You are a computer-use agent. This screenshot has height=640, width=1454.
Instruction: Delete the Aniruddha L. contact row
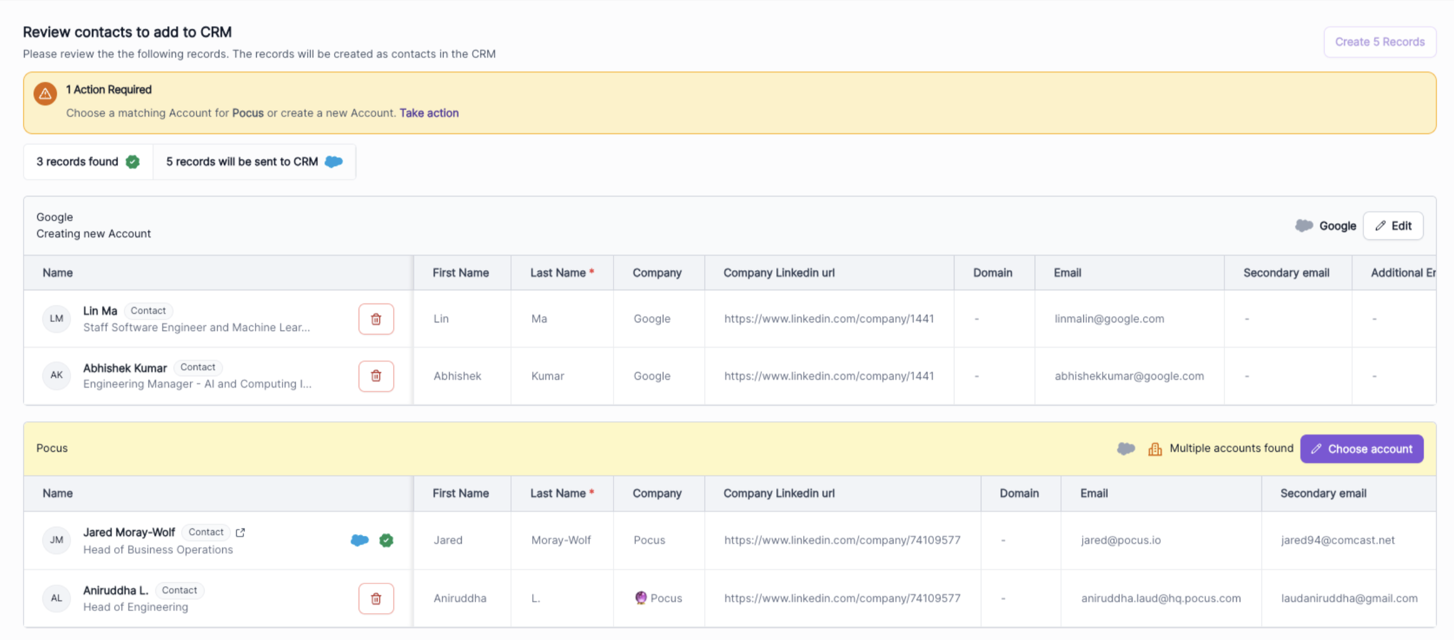click(376, 598)
